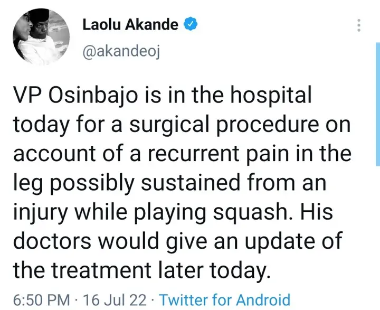Open the three-dot more options menu
Viewport: 380px width, 310px height.
click(359, 25)
